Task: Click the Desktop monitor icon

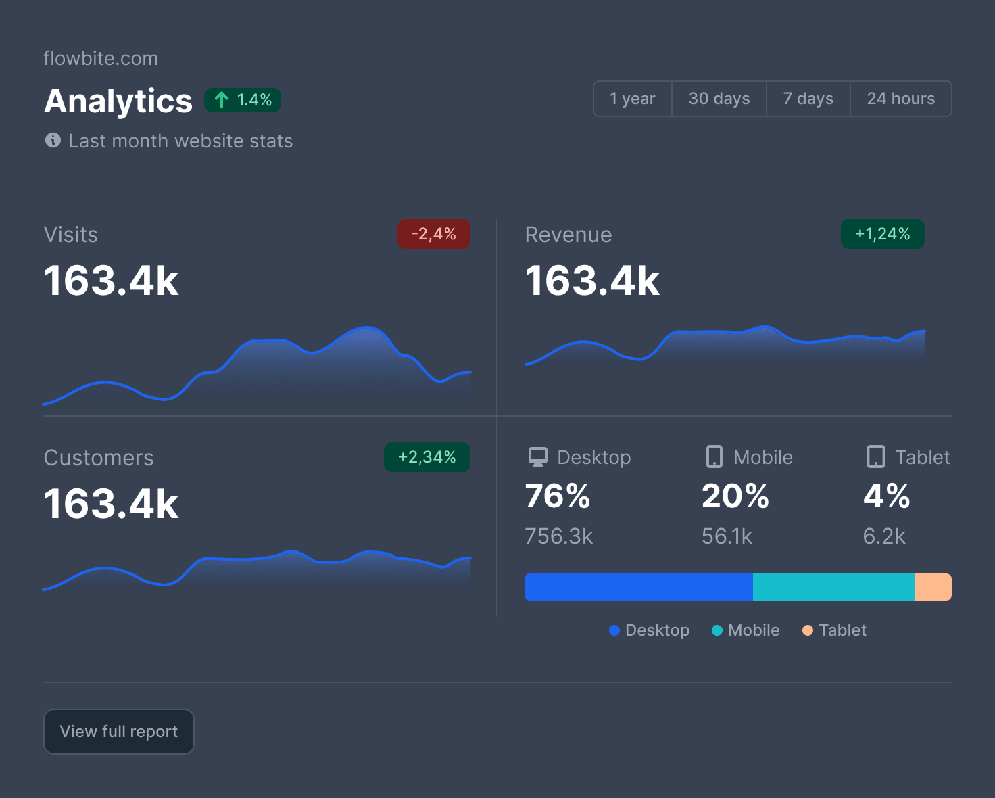Action: tap(538, 457)
